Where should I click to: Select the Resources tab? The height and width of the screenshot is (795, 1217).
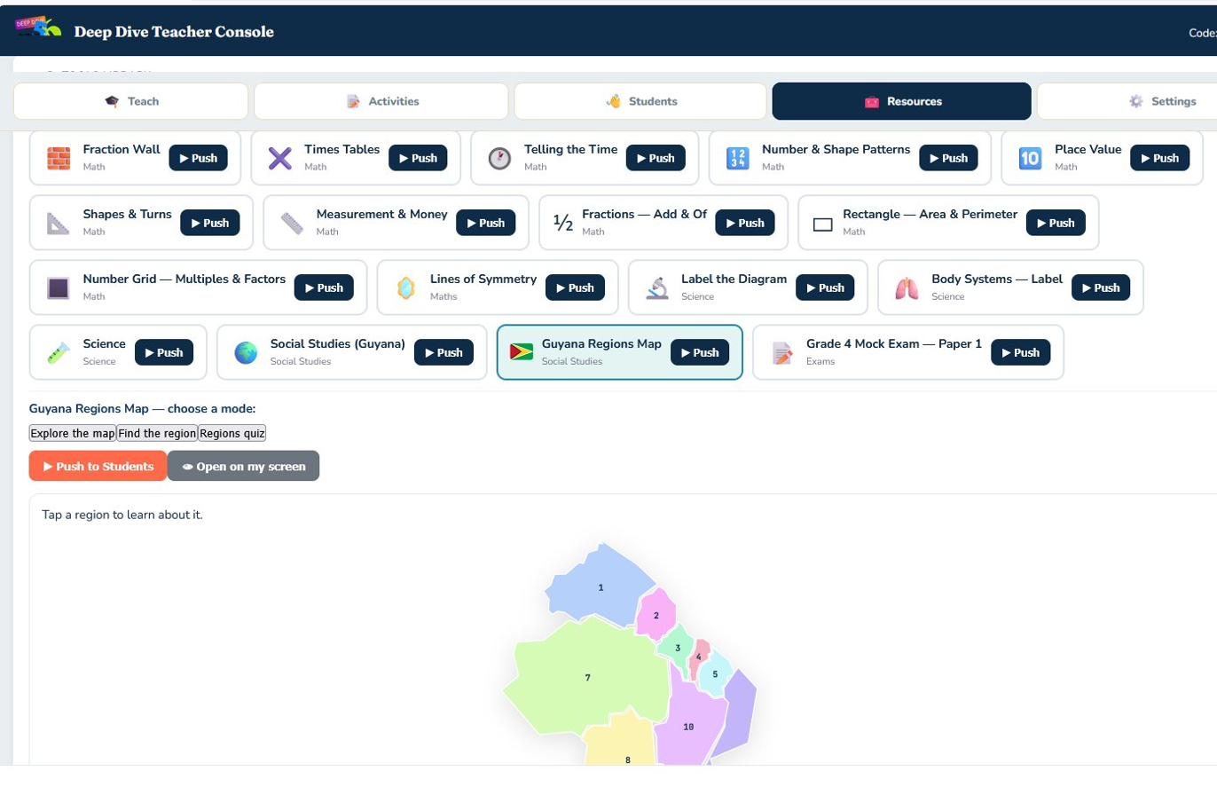tap(902, 101)
